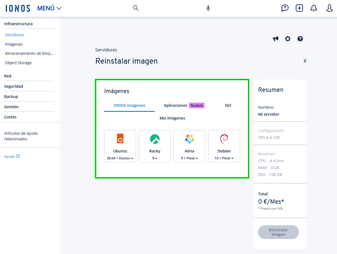Click the external link icon beside Ayuda
The width and height of the screenshot is (337, 254).
pyautogui.click(x=18, y=156)
